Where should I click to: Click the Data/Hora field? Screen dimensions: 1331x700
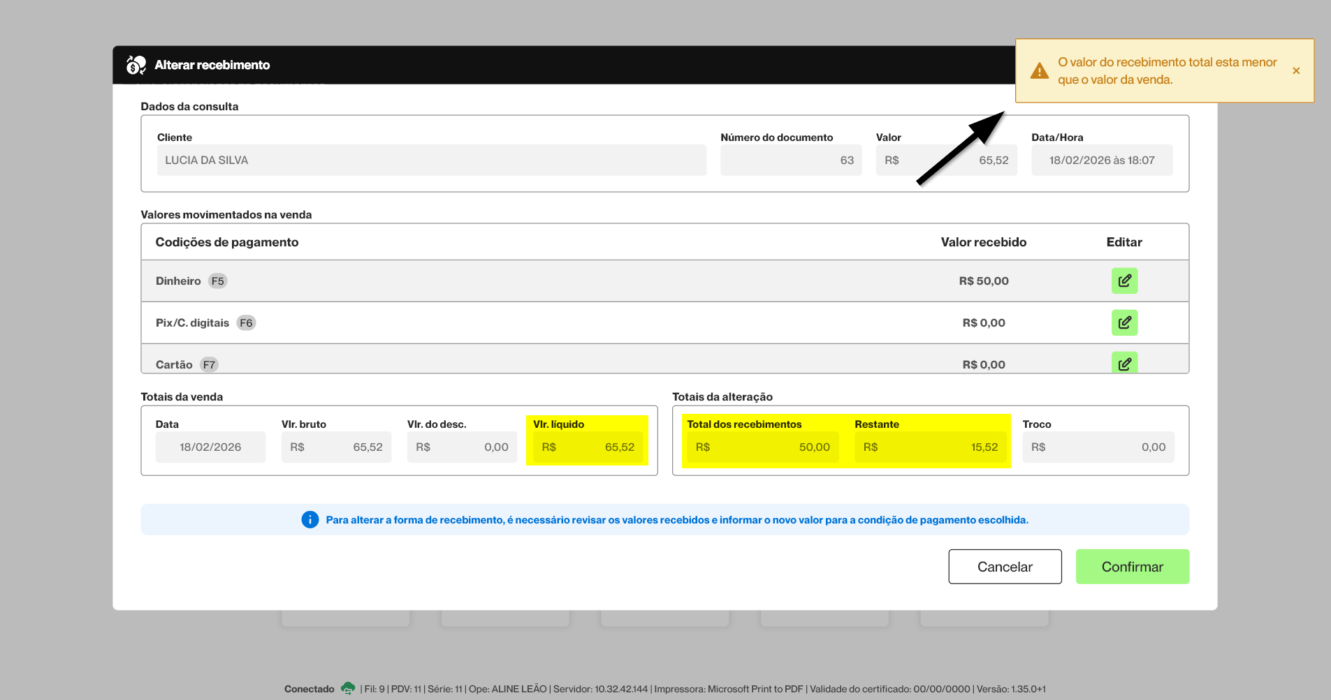1101,160
